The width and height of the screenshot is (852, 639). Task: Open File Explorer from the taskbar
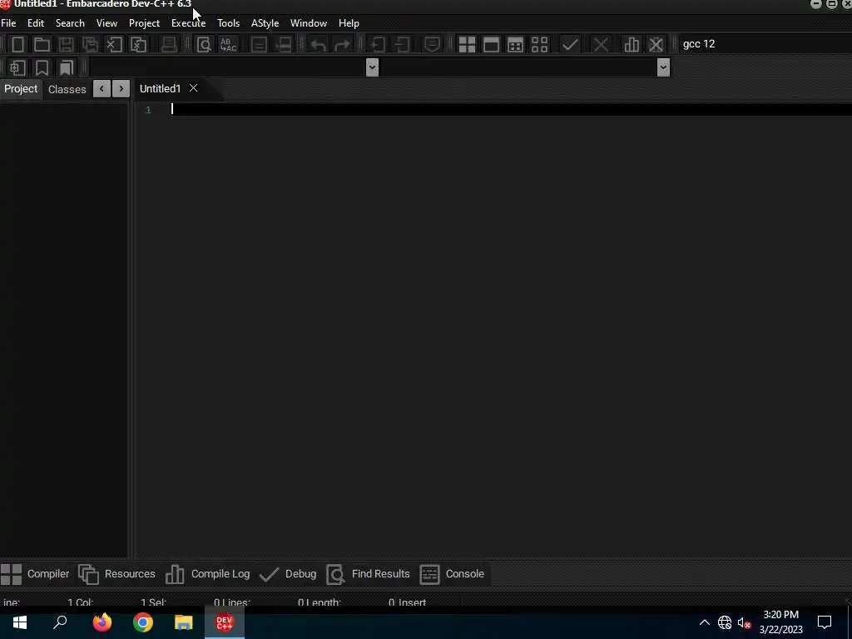[184, 622]
